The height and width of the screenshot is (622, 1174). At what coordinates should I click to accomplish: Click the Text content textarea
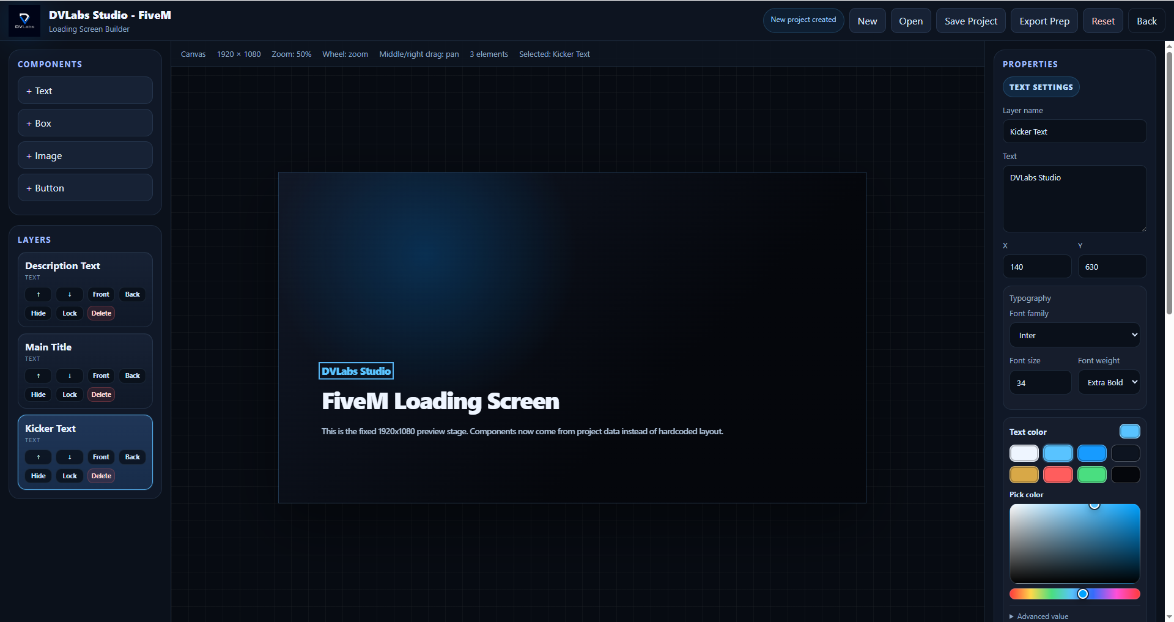tap(1074, 199)
